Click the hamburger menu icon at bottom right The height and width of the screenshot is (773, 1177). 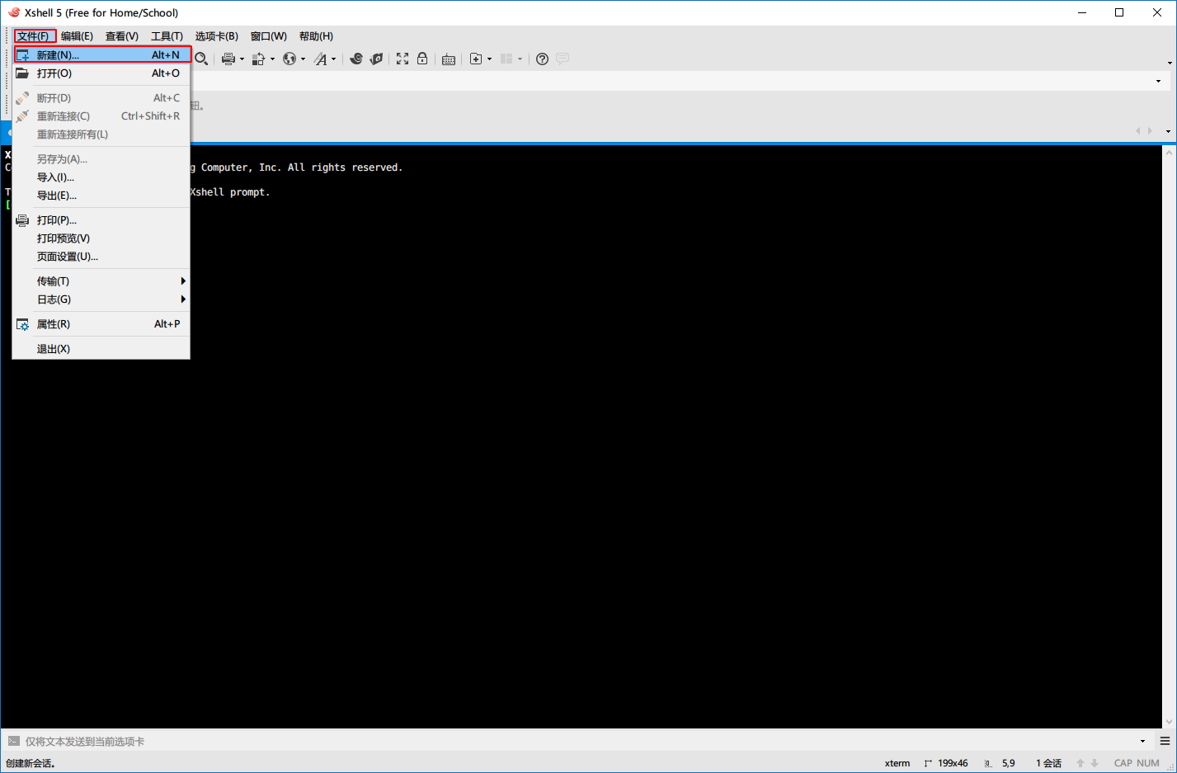1165,742
